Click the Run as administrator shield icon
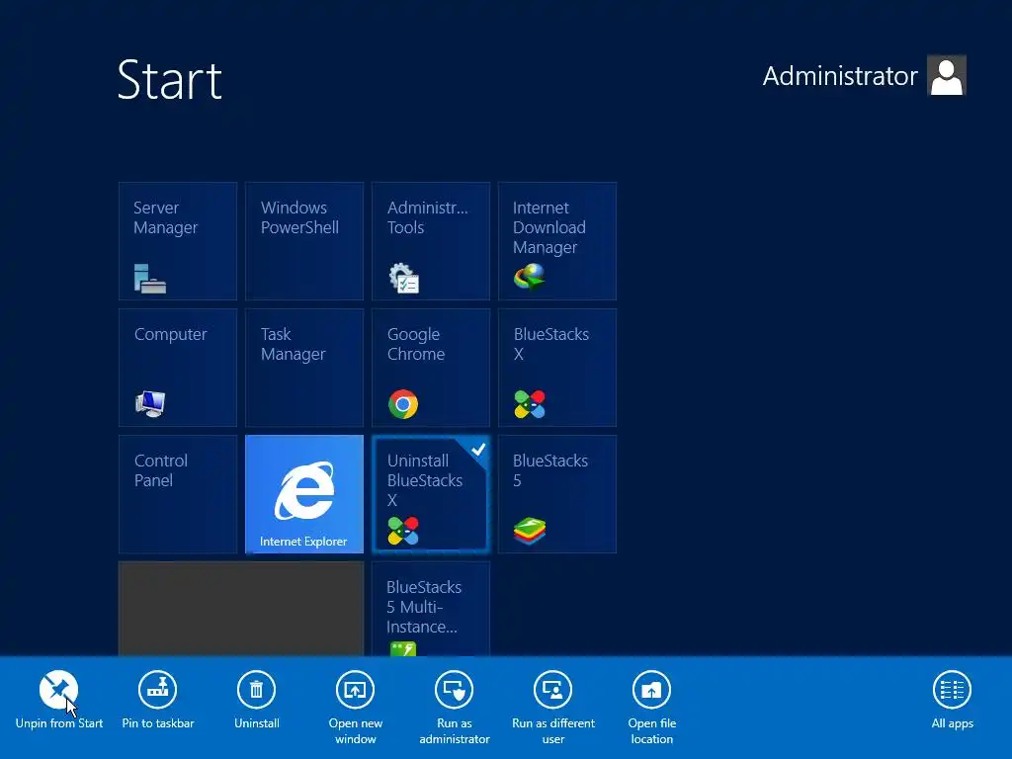Screen dimensions: 1012x759 [x=455, y=689]
